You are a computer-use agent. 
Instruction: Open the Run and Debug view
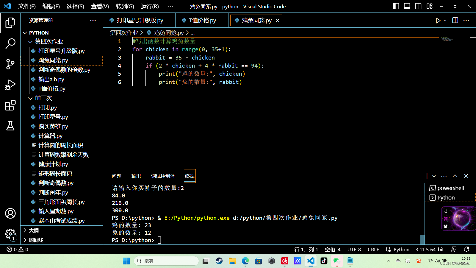[10, 85]
